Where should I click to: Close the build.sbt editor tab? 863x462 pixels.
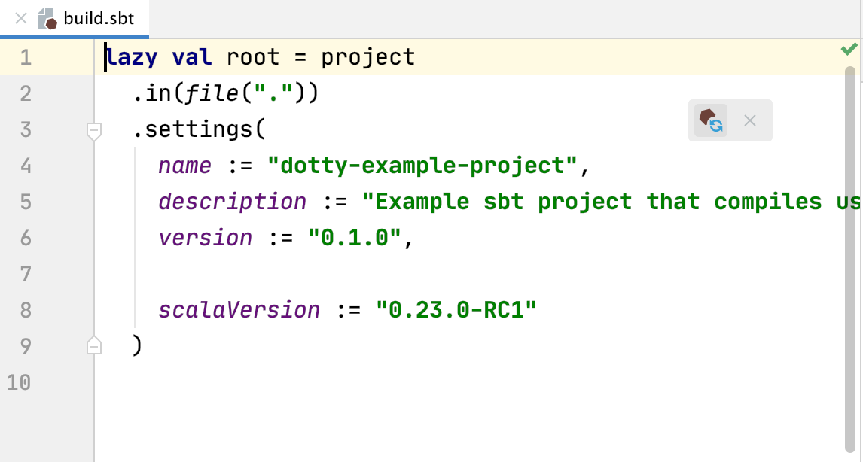pyautogui.click(x=21, y=19)
